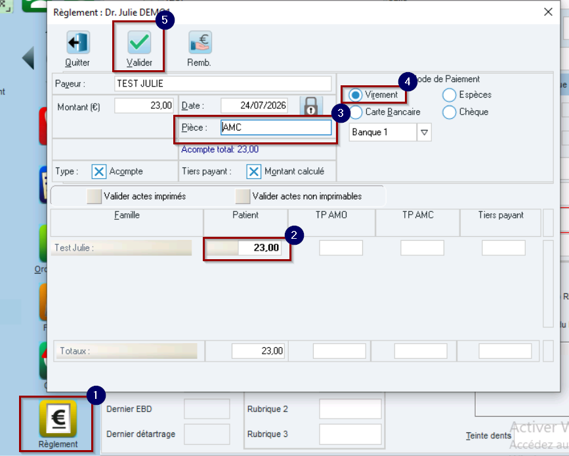
Task: Select the Espèces payment option
Action: coord(449,95)
